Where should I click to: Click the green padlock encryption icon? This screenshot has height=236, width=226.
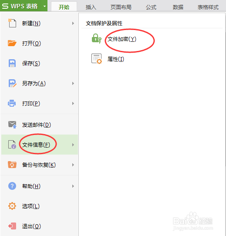96,38
